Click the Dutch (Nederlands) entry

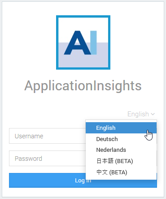[x=121, y=150]
